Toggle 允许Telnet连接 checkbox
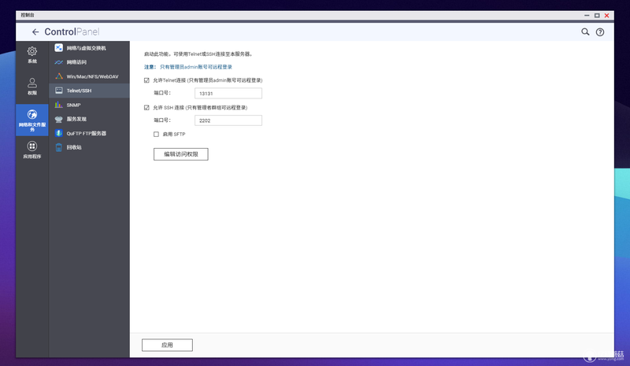Viewport: 630px width, 366px height. [x=146, y=80]
